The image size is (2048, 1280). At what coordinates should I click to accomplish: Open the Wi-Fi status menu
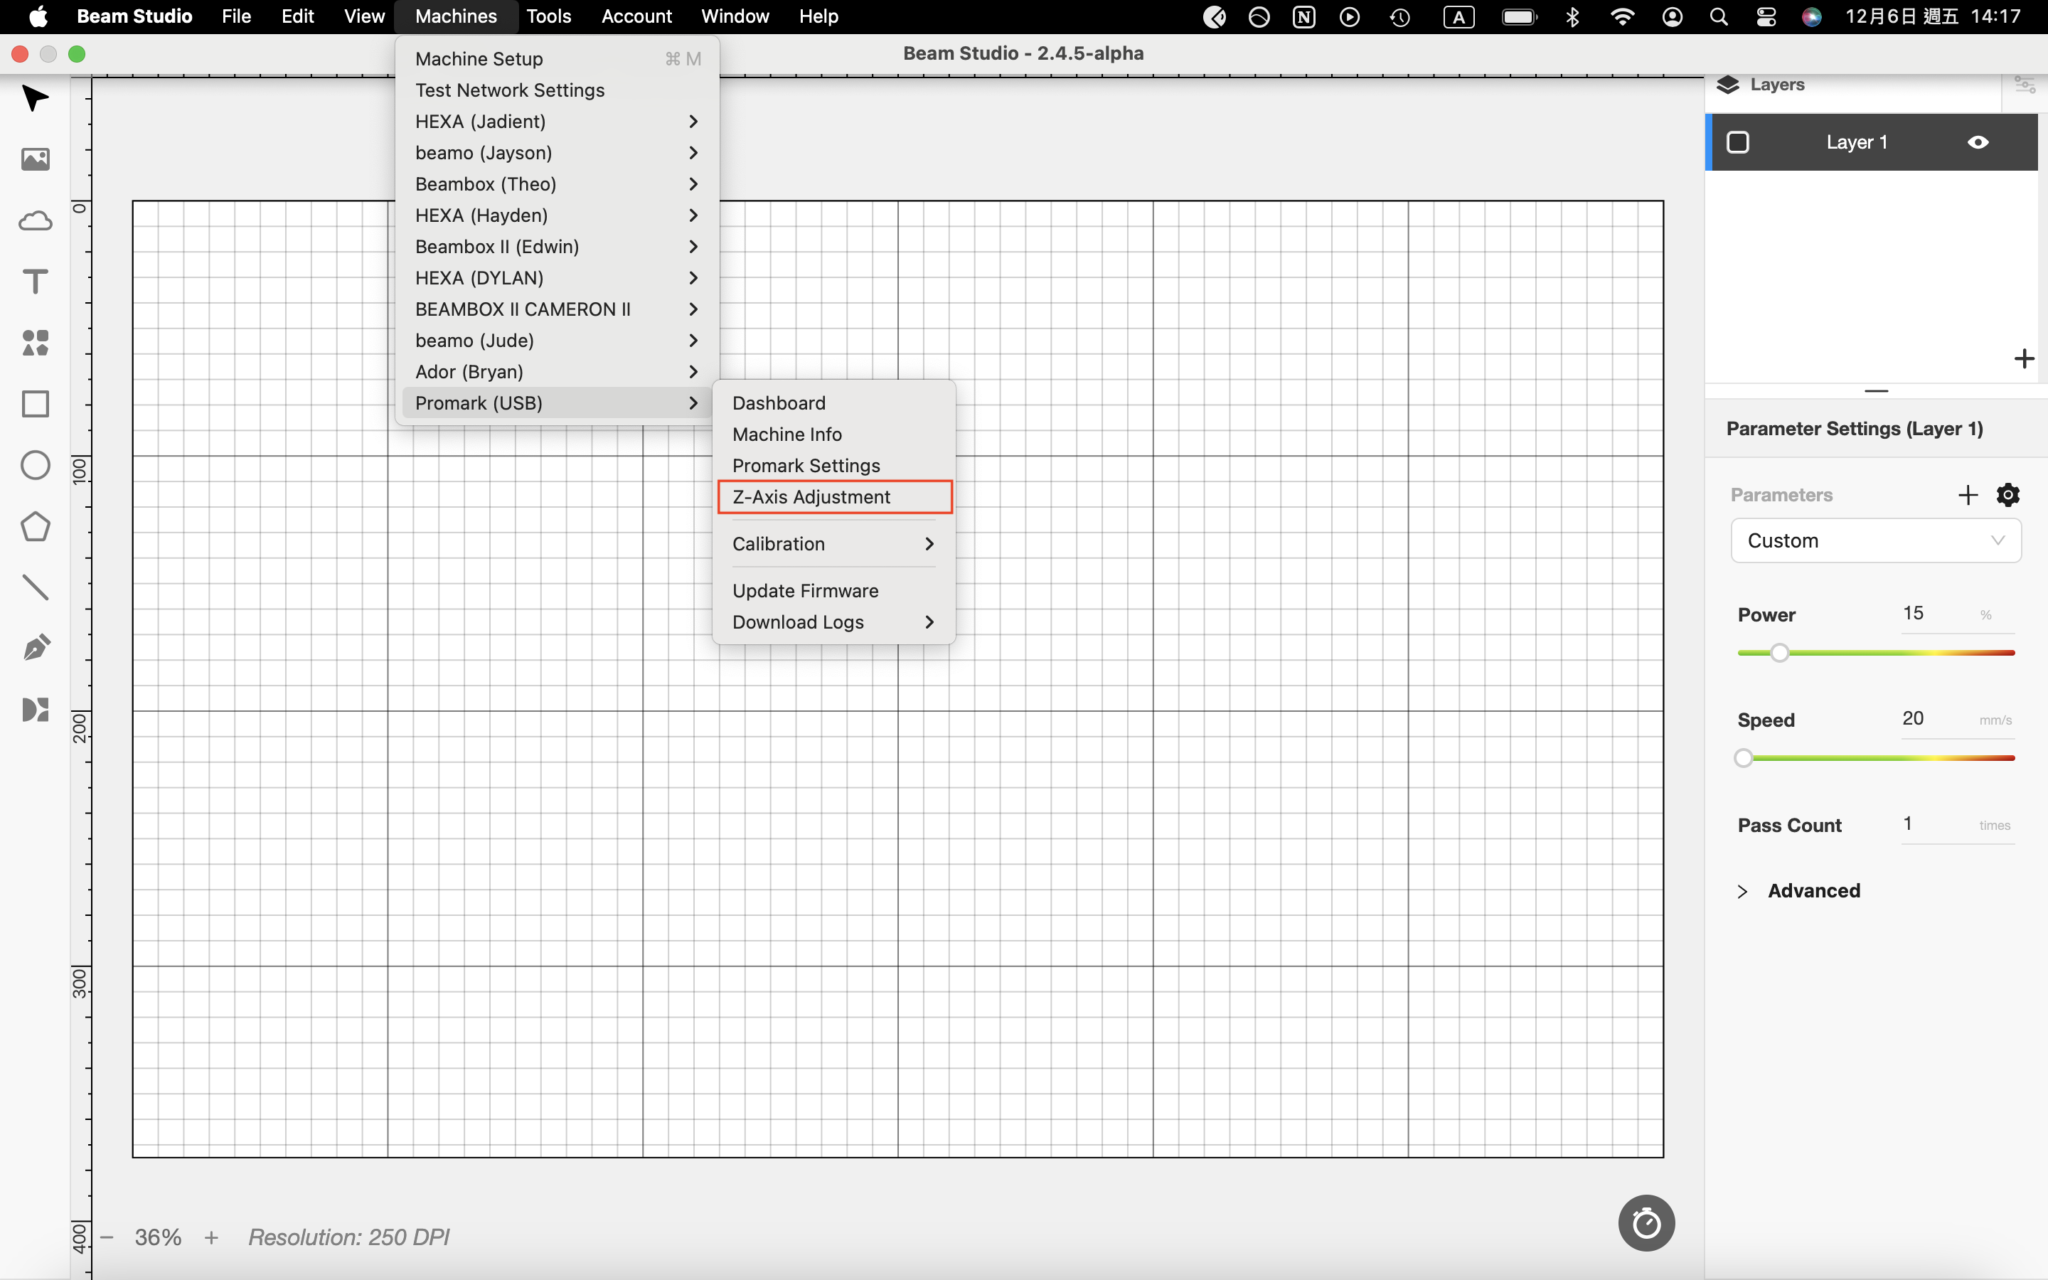point(1621,17)
